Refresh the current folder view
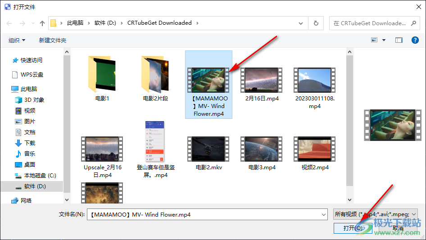The image size is (426, 240). point(316,23)
